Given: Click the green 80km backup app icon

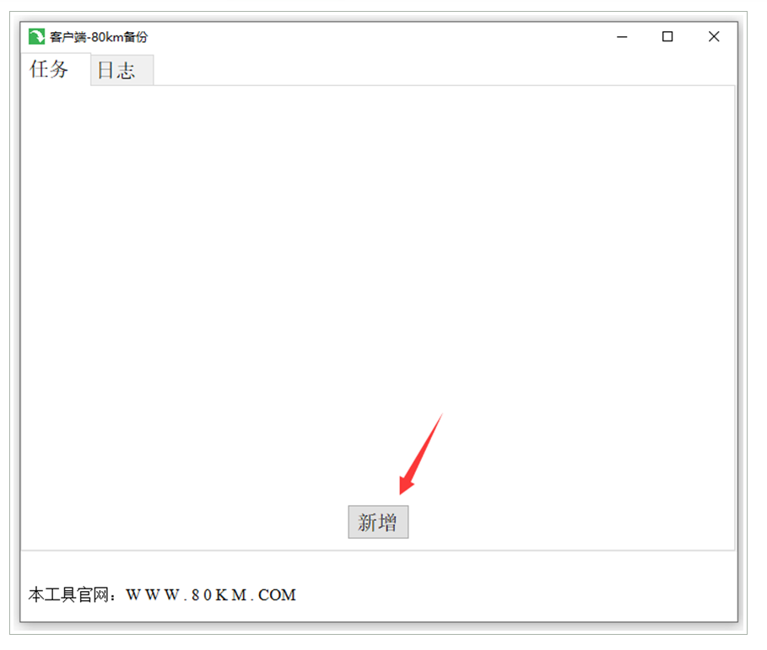Looking at the screenshot, I should click(36, 36).
